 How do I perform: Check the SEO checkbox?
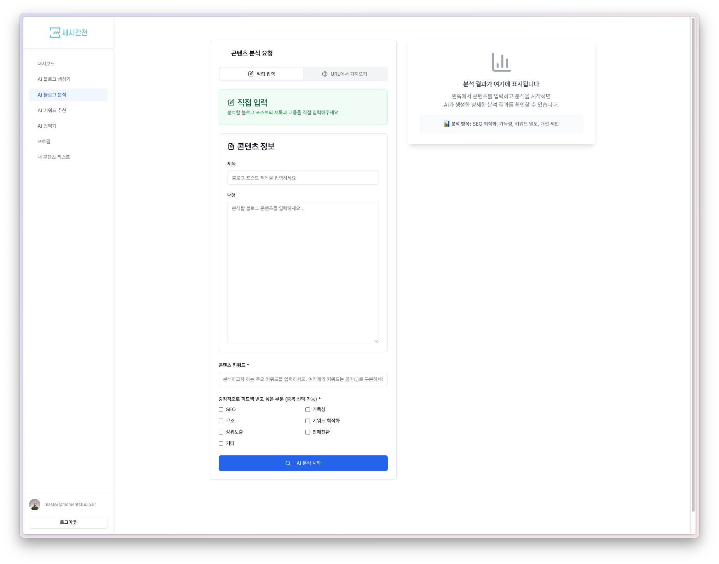point(221,409)
